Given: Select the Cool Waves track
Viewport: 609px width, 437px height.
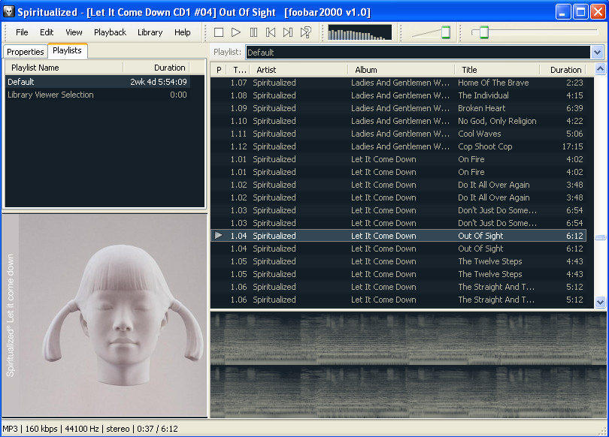Looking at the screenshot, I should coord(399,134).
